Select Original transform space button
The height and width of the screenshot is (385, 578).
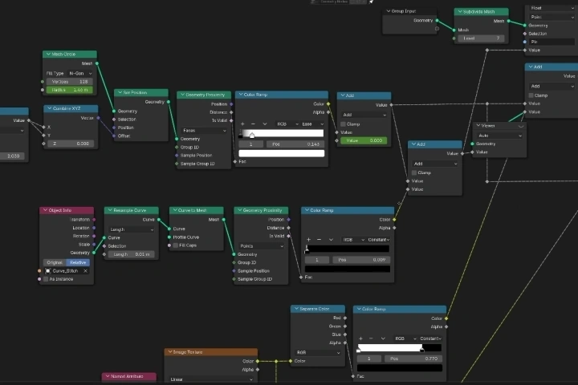coord(55,263)
